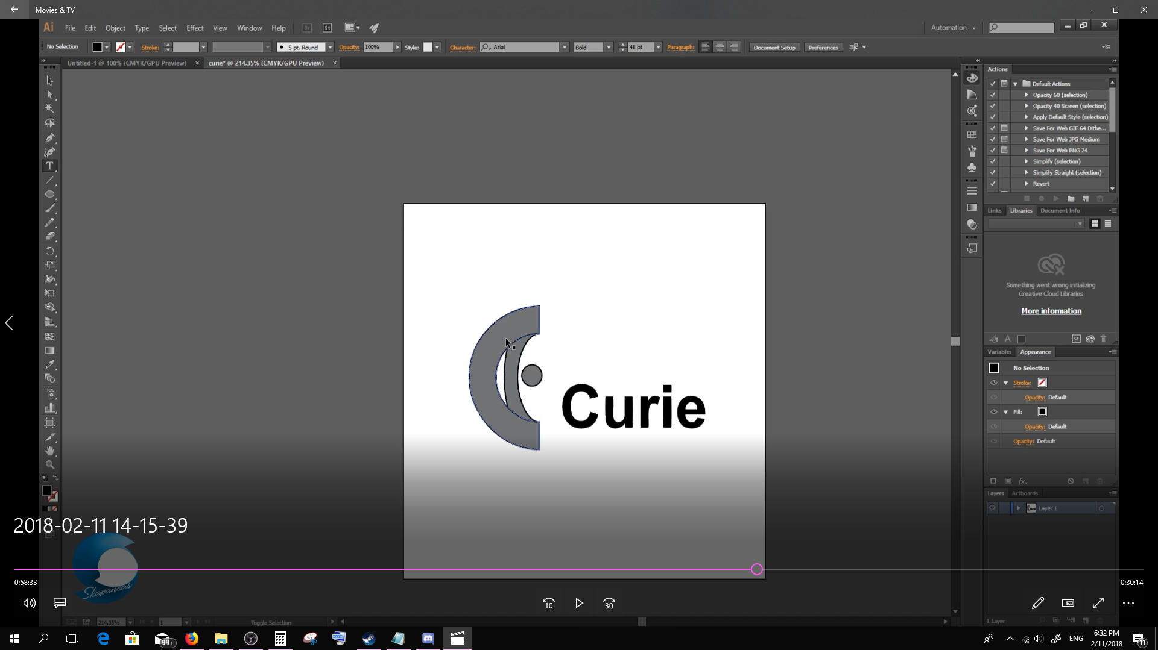This screenshot has height=650, width=1158.
Task: Open the Automation workspace dropdown
Action: pyautogui.click(x=953, y=28)
